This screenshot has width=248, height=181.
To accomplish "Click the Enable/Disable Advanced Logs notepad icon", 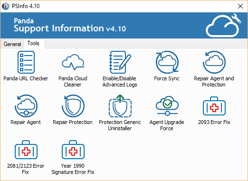I will click(x=120, y=62).
